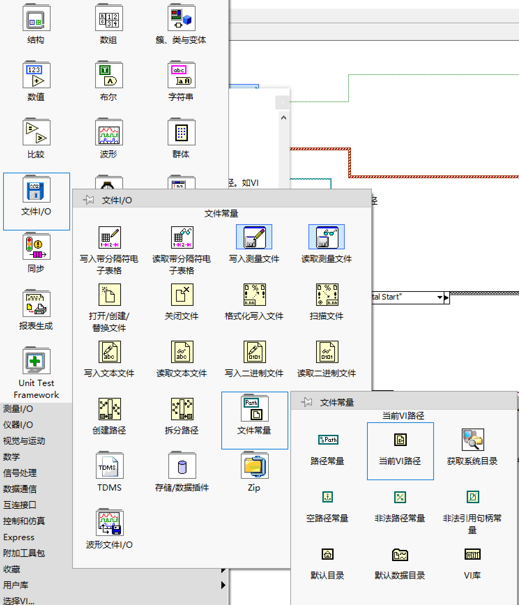Screen dimensions: 519x605
Task: Select 创建路径 function
Action: [109, 409]
